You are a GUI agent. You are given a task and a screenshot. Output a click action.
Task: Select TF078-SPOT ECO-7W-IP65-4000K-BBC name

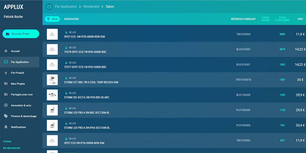point(85,52)
